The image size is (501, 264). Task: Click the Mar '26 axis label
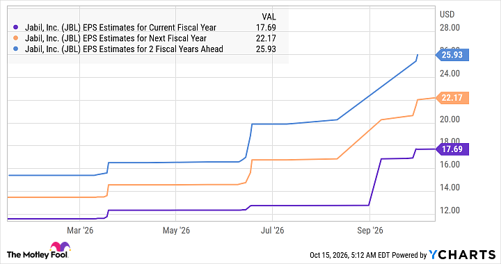[80, 231]
